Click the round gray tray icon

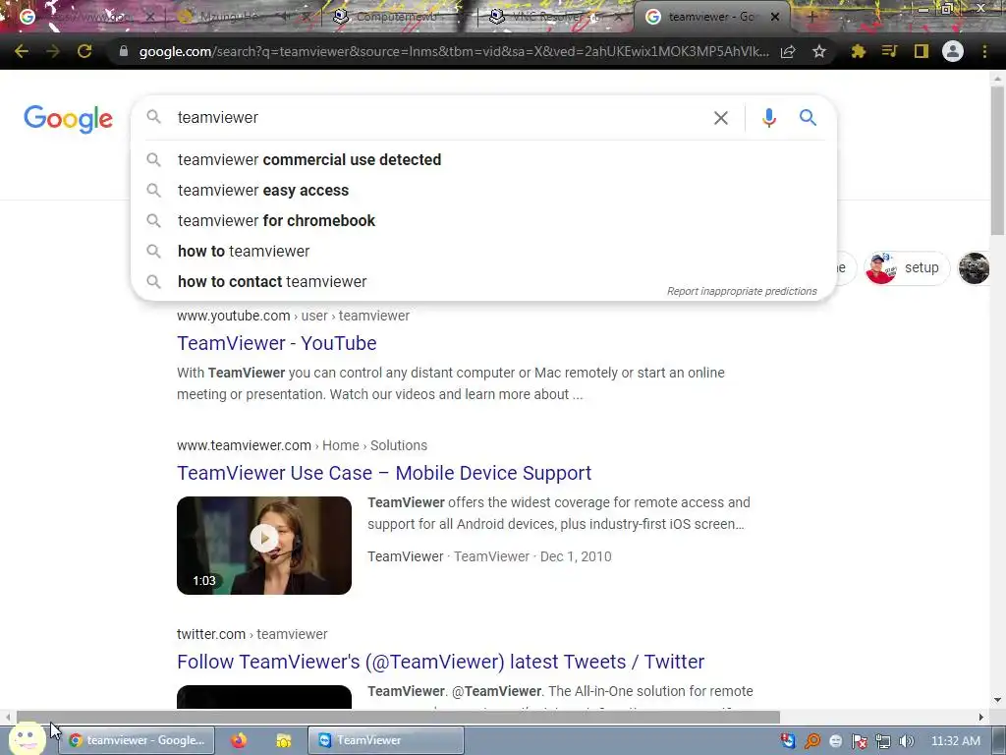coord(835,741)
